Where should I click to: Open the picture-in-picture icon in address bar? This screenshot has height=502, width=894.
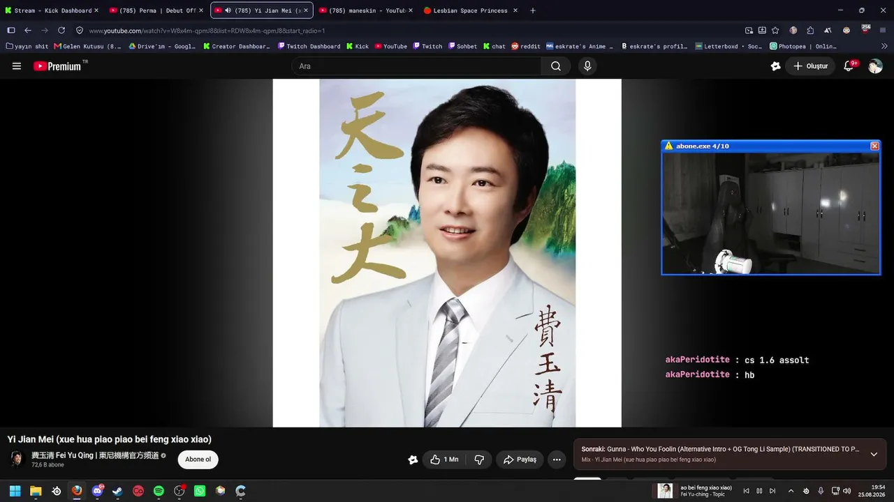pos(749,31)
